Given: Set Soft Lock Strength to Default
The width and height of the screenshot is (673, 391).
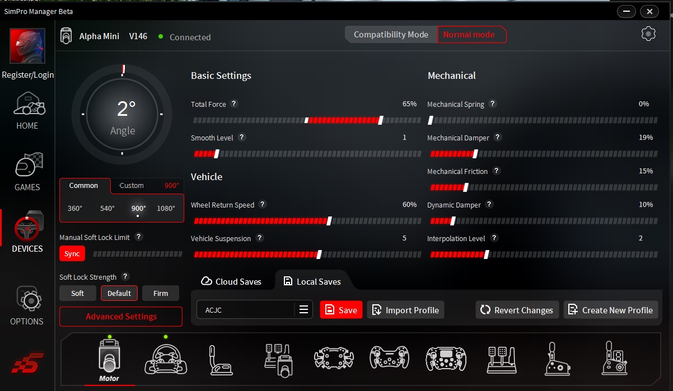Looking at the screenshot, I should pyautogui.click(x=119, y=293).
